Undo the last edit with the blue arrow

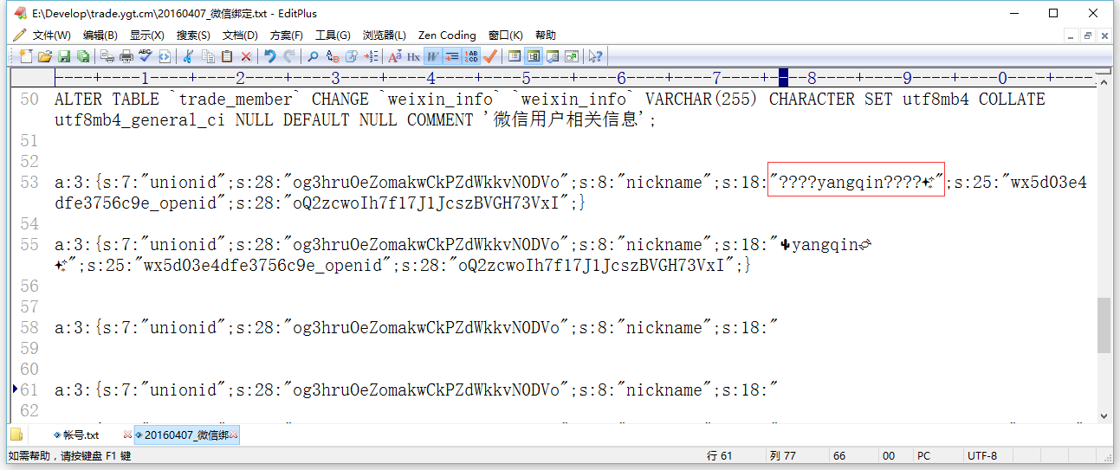(x=269, y=56)
